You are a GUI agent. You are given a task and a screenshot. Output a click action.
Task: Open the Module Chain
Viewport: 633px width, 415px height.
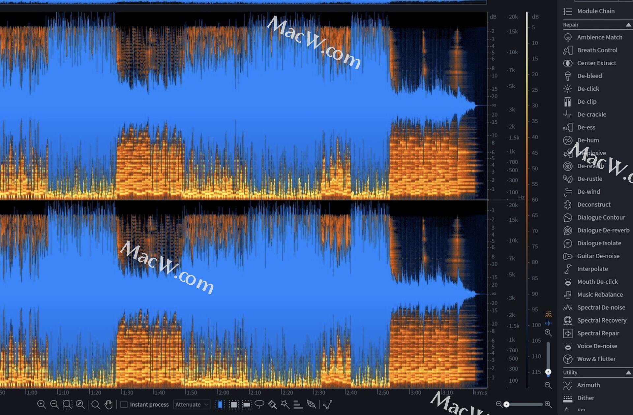click(595, 11)
